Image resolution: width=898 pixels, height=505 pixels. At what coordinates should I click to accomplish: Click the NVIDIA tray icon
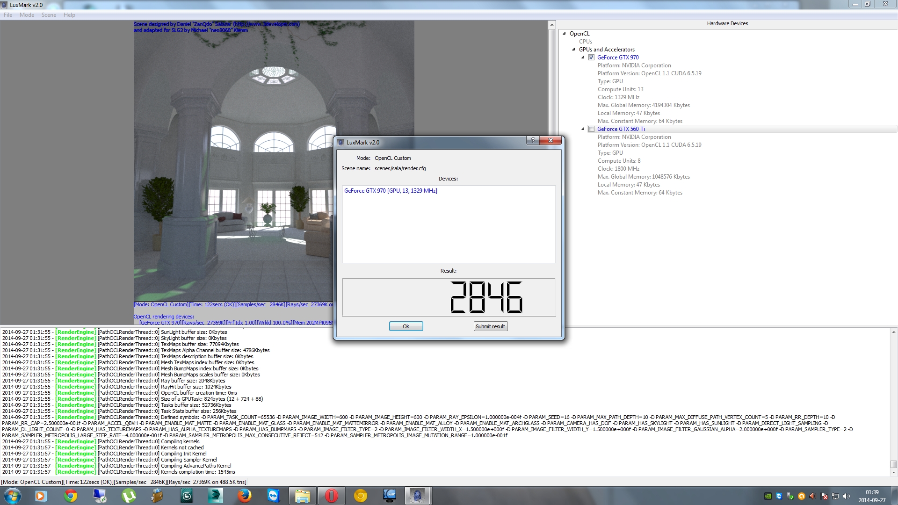(768, 496)
